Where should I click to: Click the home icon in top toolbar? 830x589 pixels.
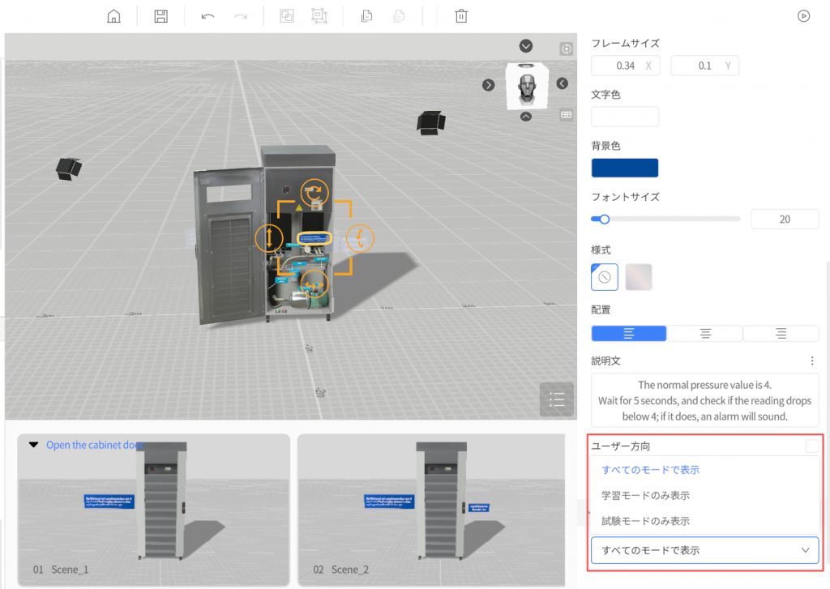(114, 16)
